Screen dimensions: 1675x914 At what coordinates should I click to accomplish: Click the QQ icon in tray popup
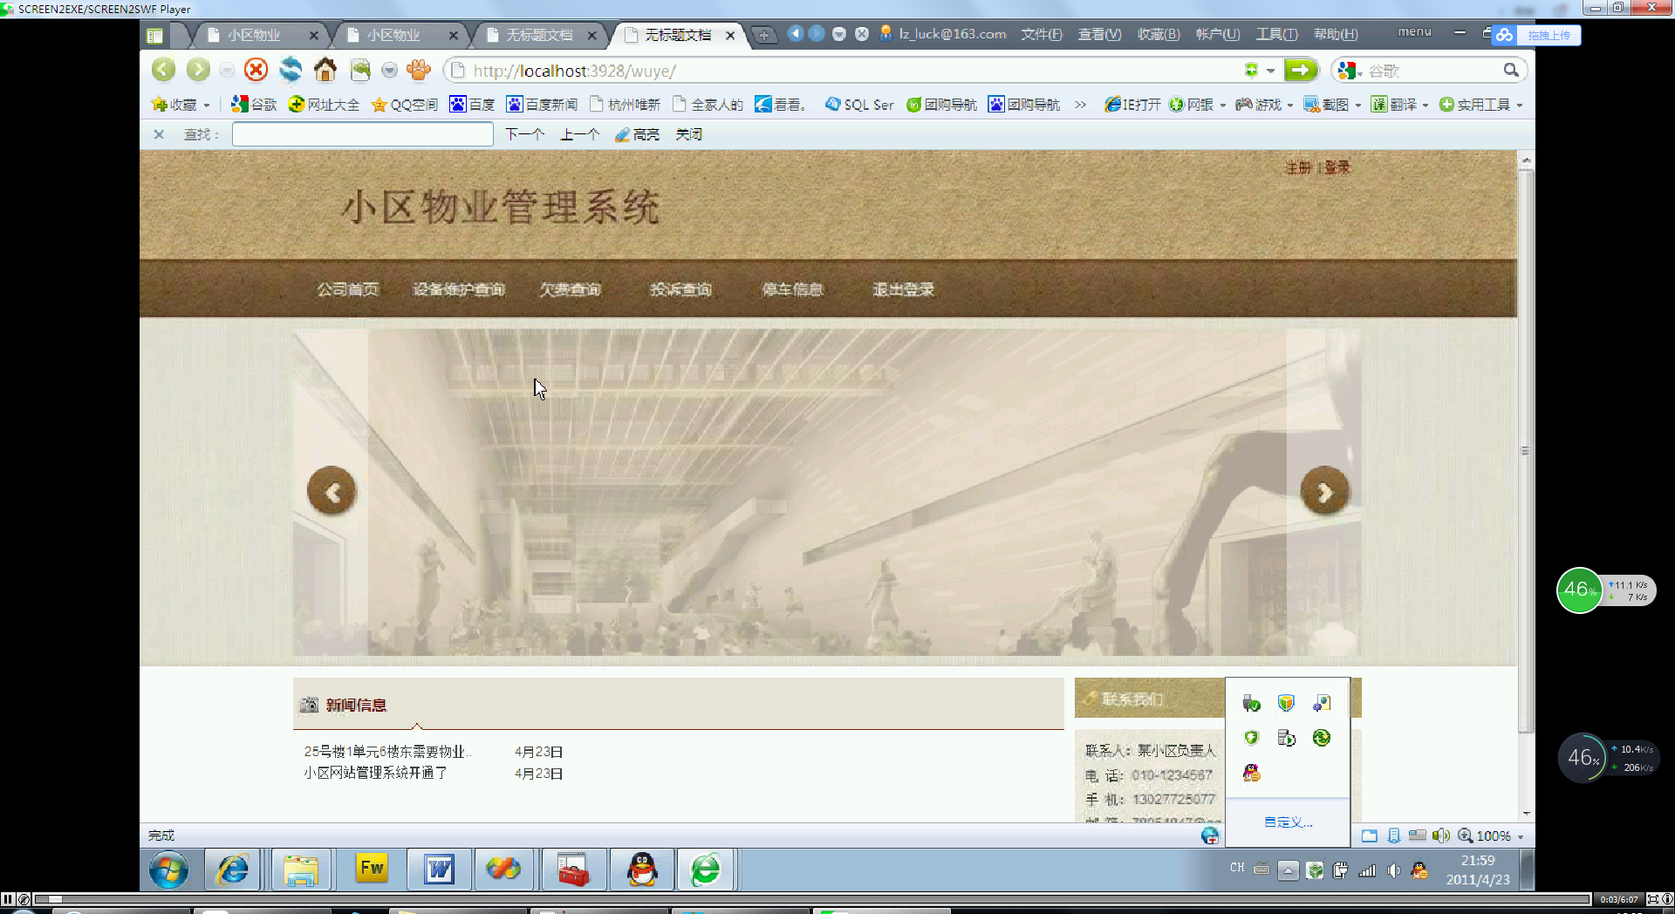1252,773
